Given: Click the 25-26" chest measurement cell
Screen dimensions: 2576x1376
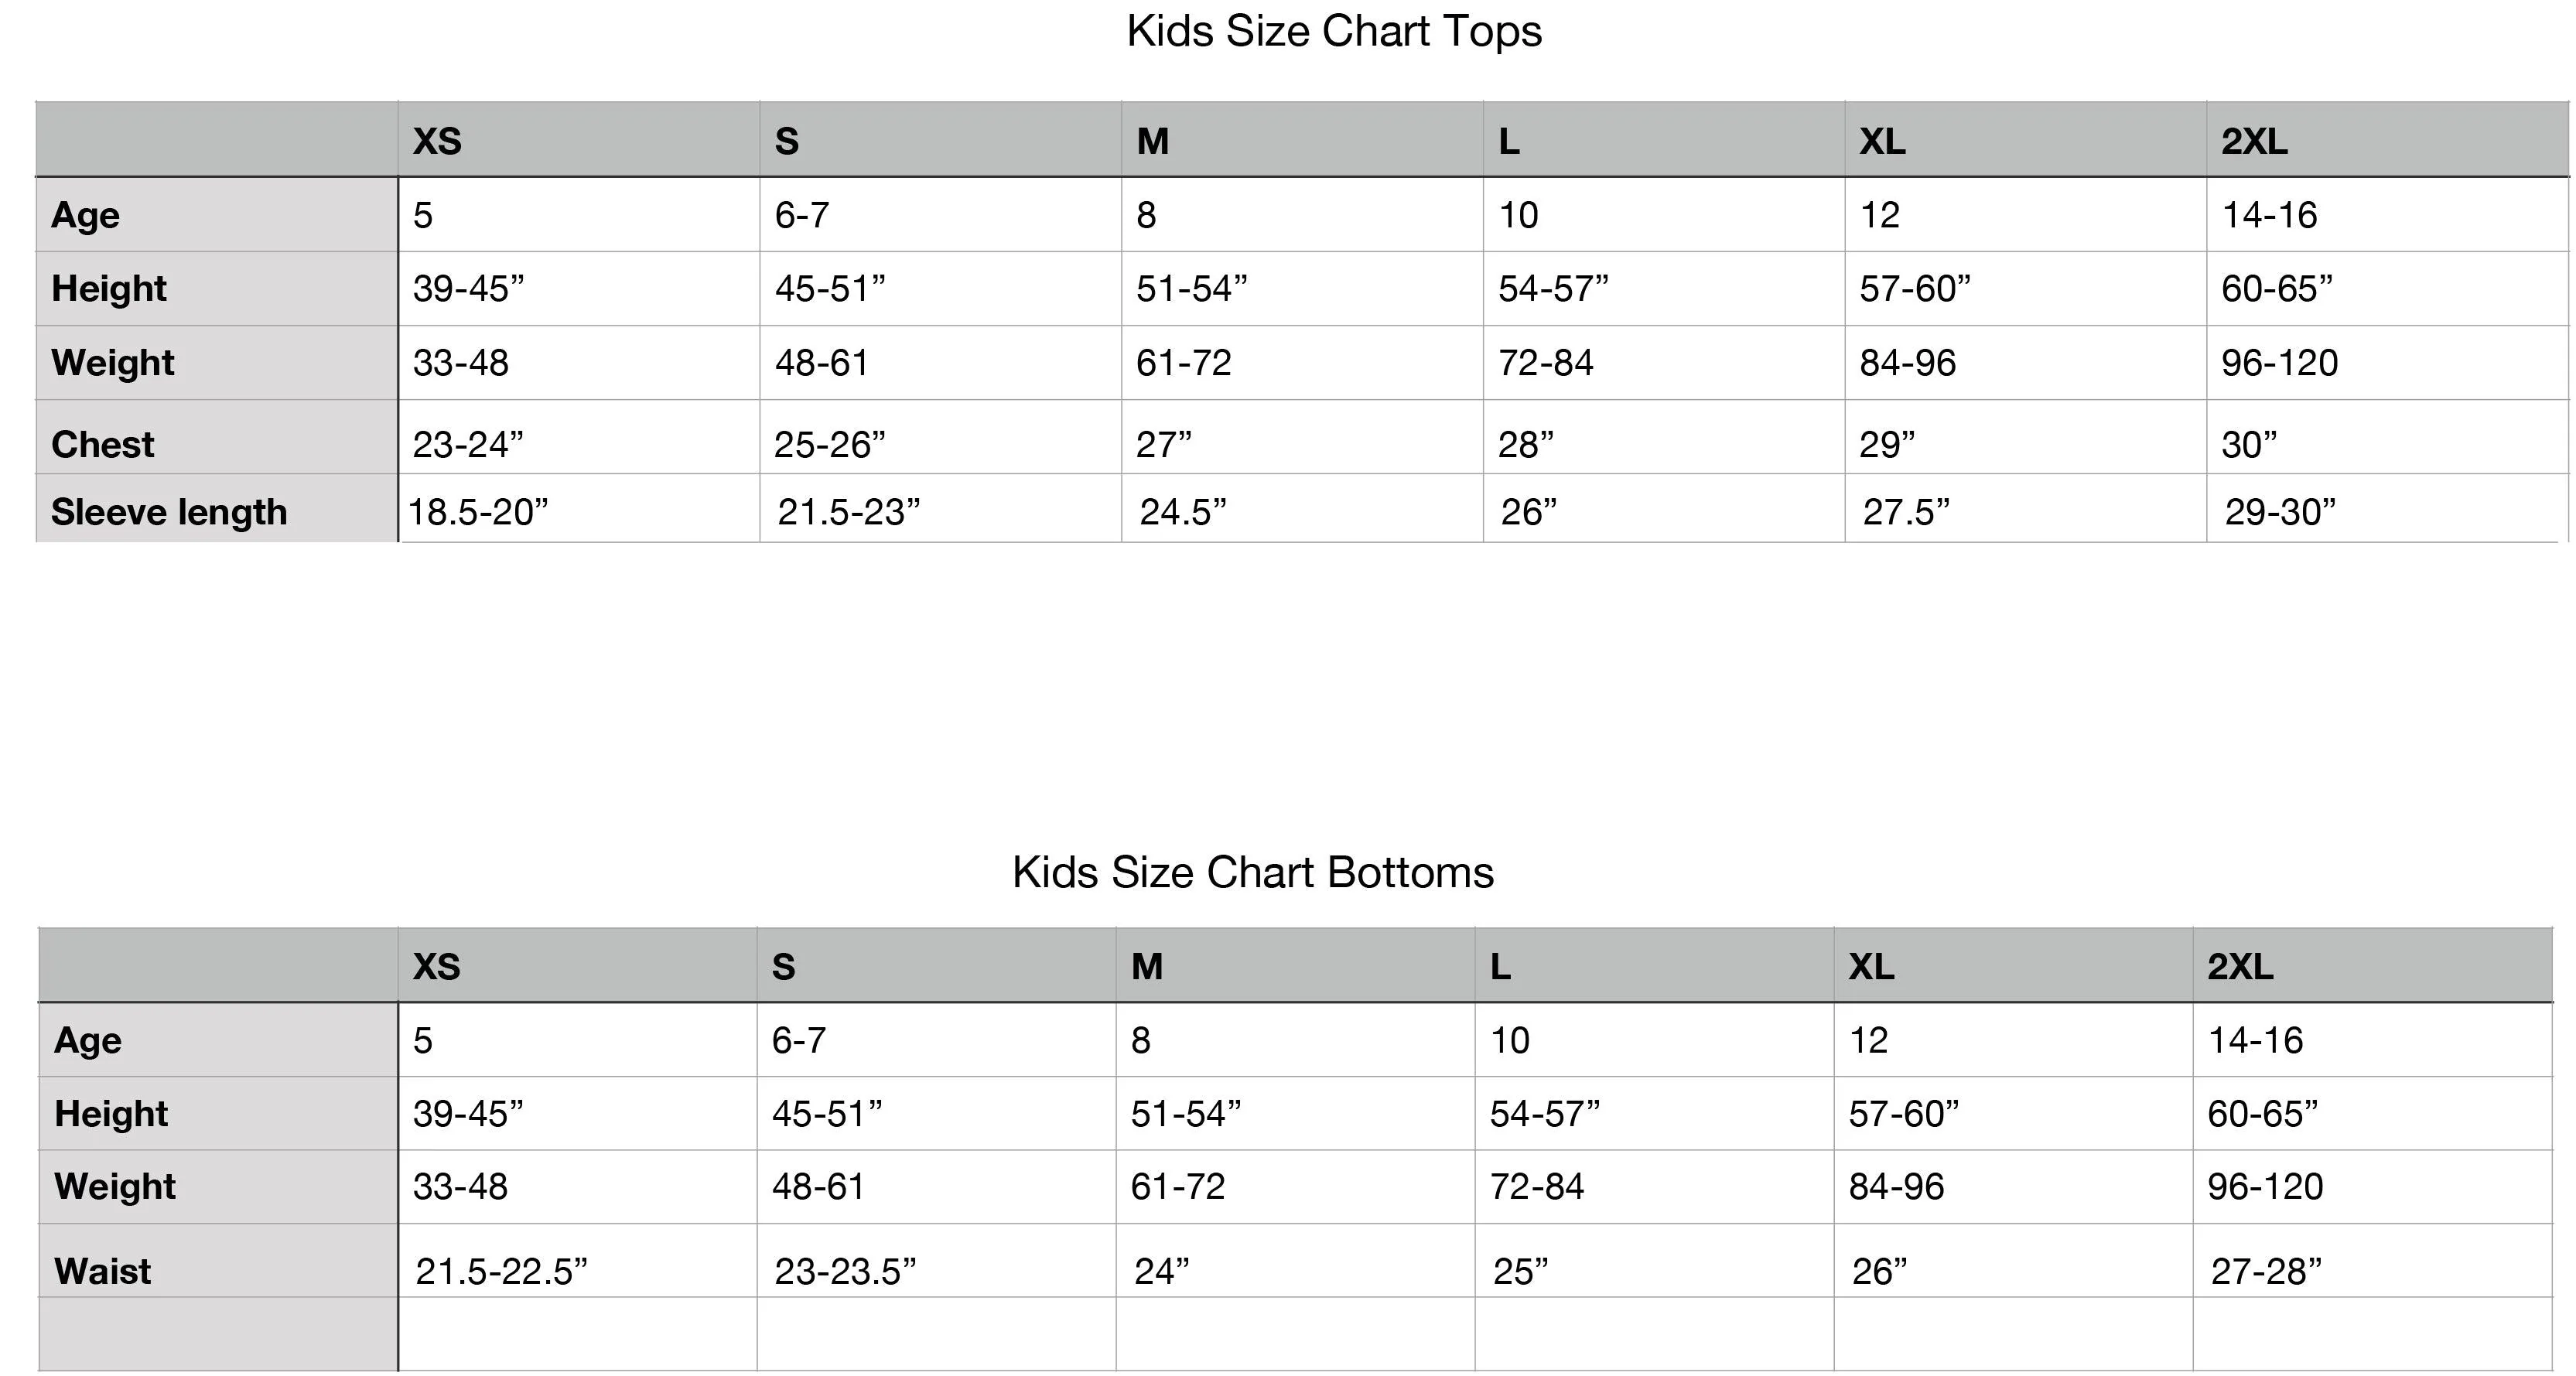Looking at the screenshot, I should coord(830,444).
